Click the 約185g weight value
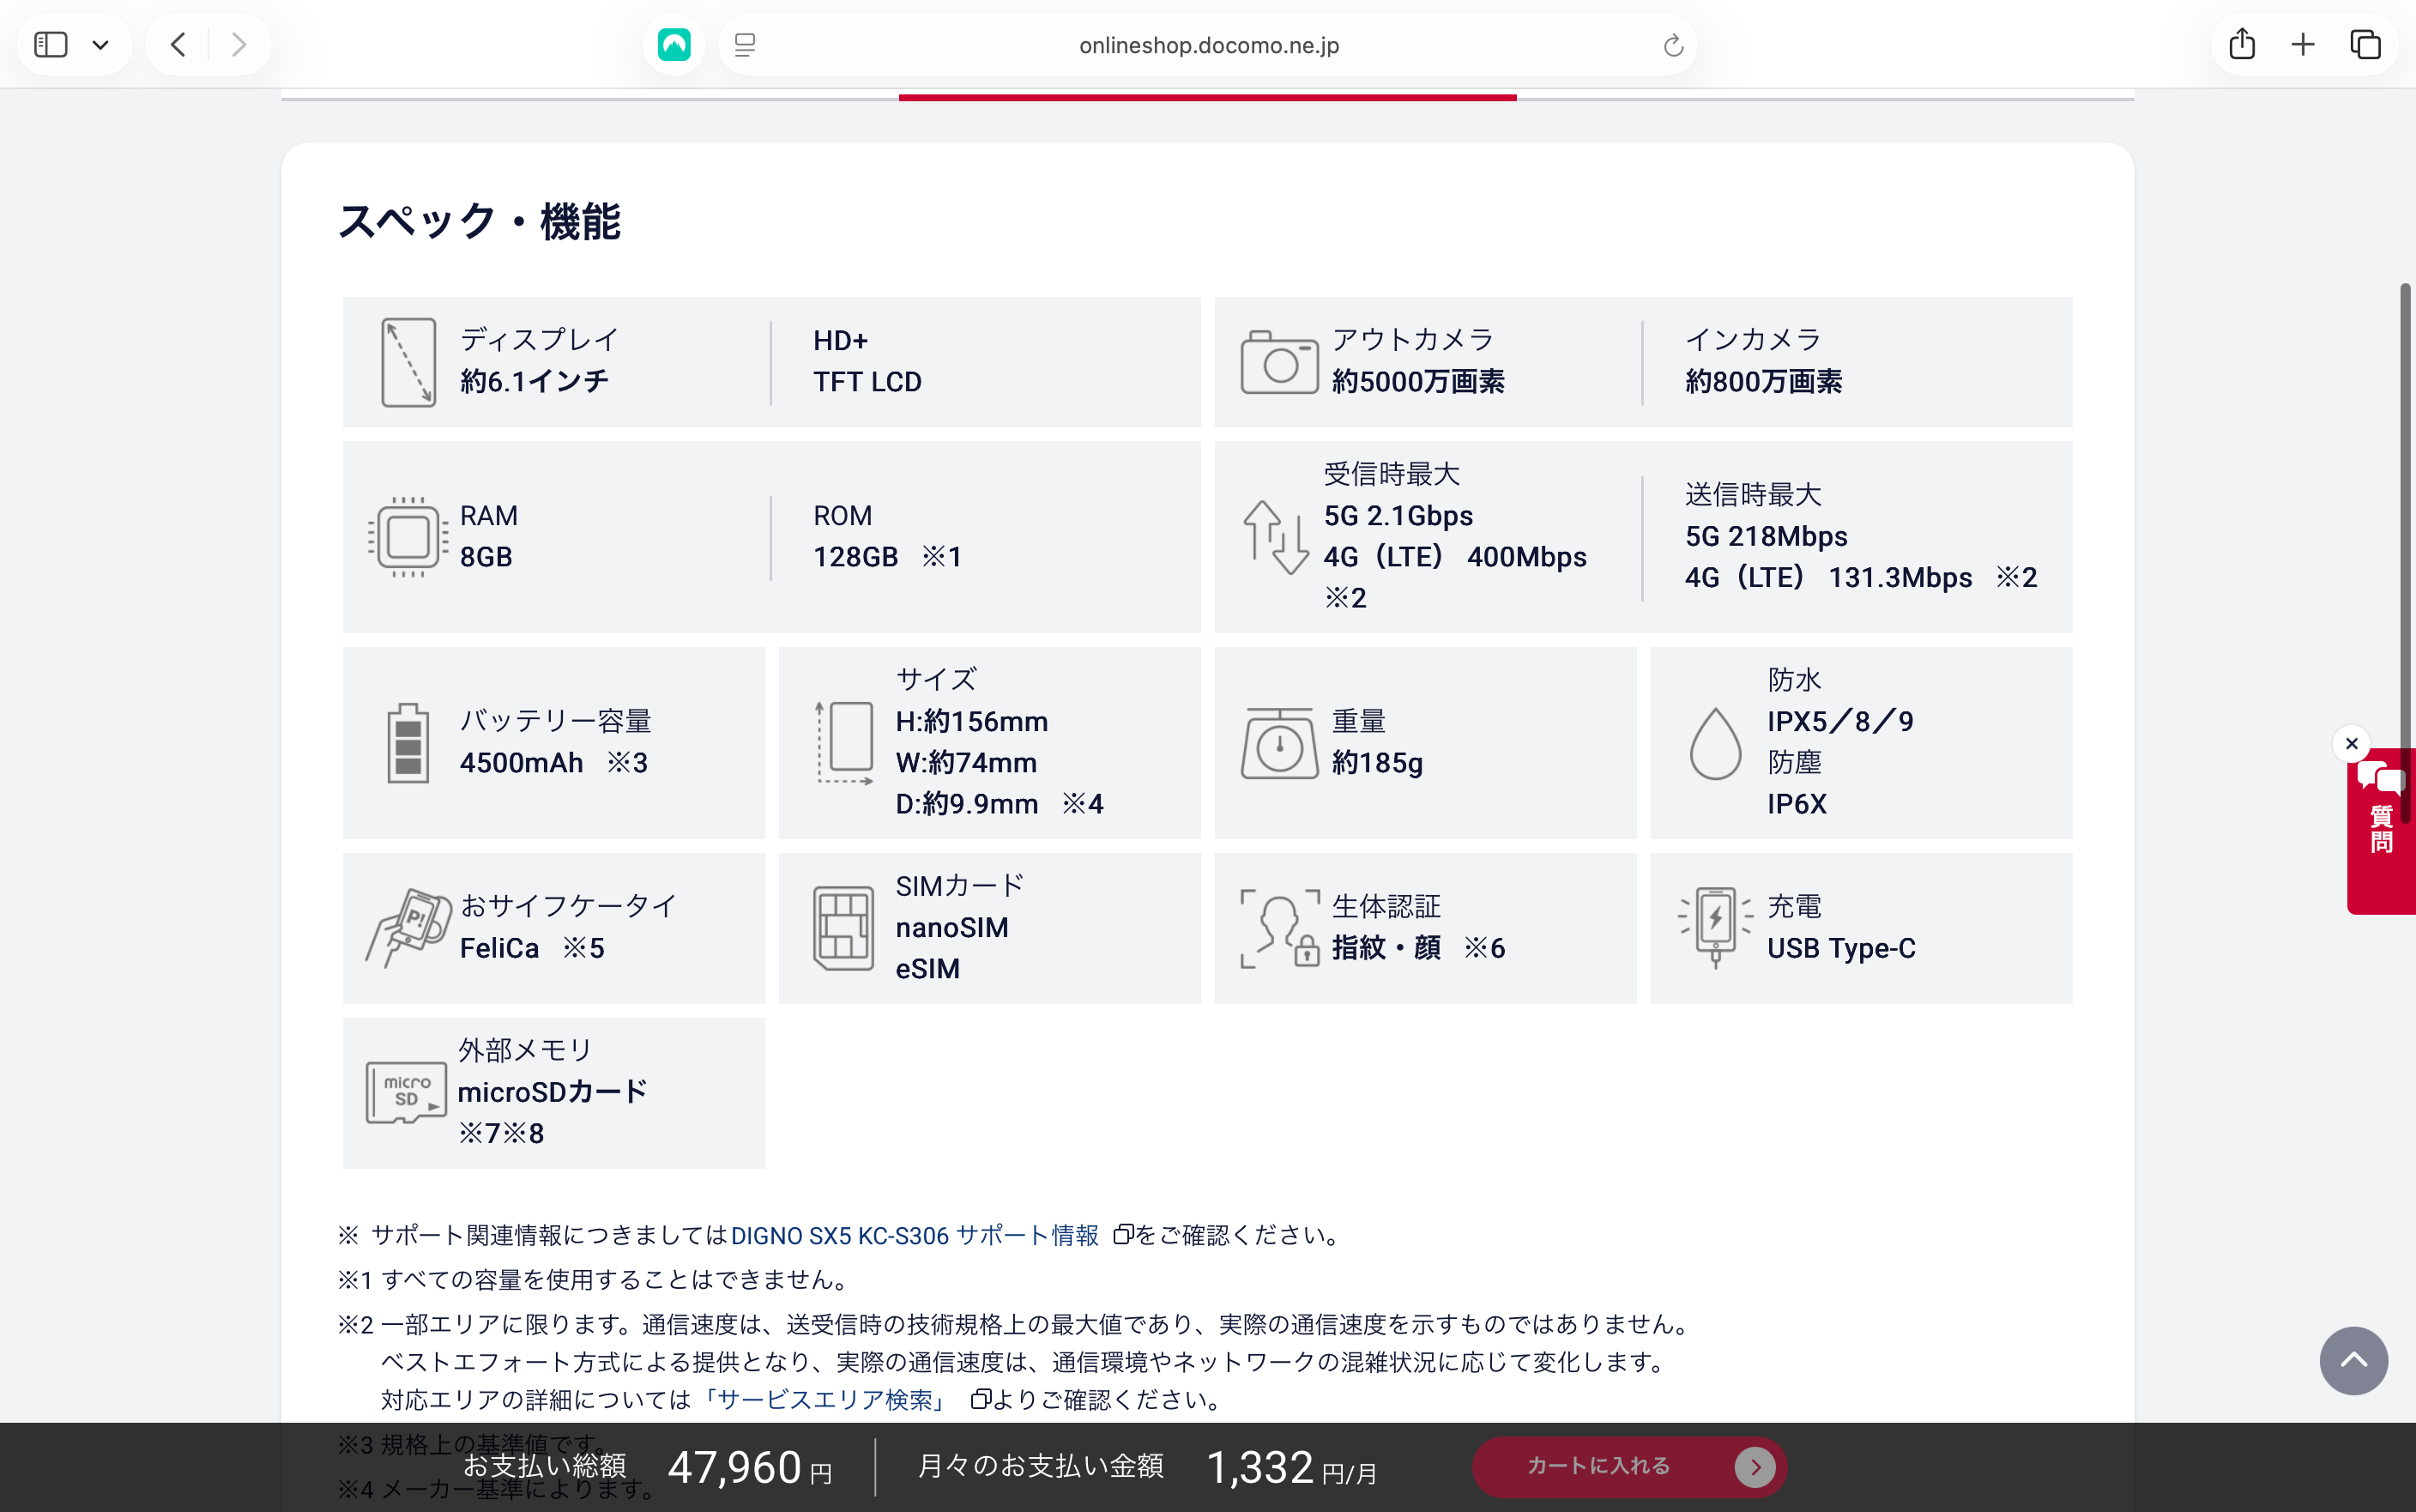The image size is (2416, 1512). (x=1377, y=763)
